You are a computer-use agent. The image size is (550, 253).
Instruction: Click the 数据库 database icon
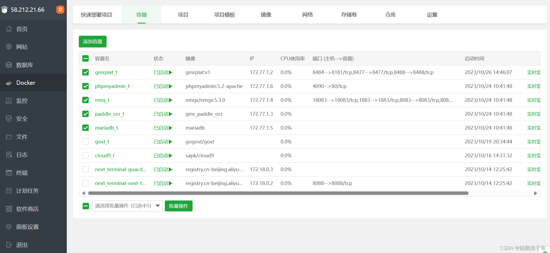click(x=9, y=65)
